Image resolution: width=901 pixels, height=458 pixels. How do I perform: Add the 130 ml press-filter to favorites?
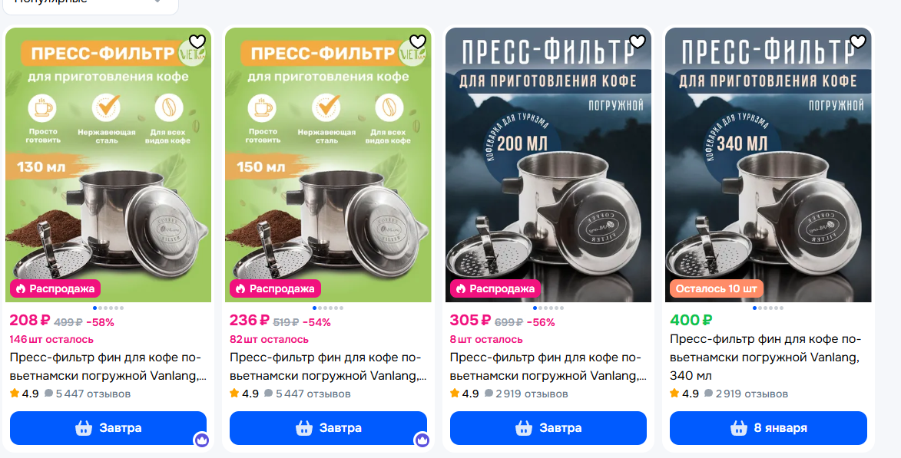coord(197,41)
